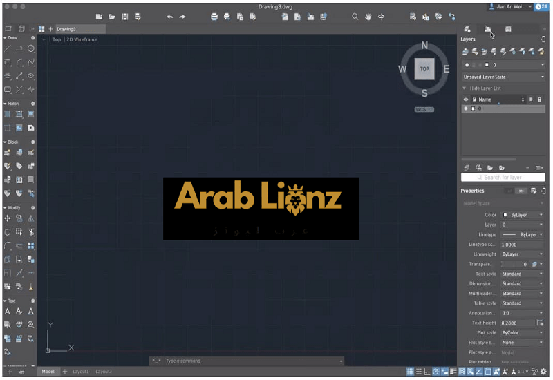Open the Find Text tool
Viewport: 553px width, 380px height.
[x=31, y=325]
